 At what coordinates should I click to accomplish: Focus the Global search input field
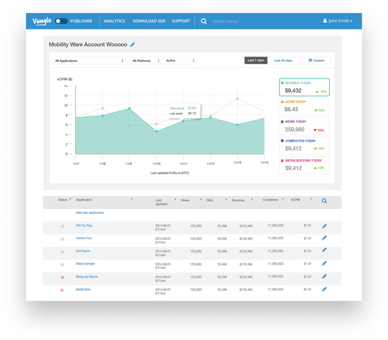click(225, 21)
